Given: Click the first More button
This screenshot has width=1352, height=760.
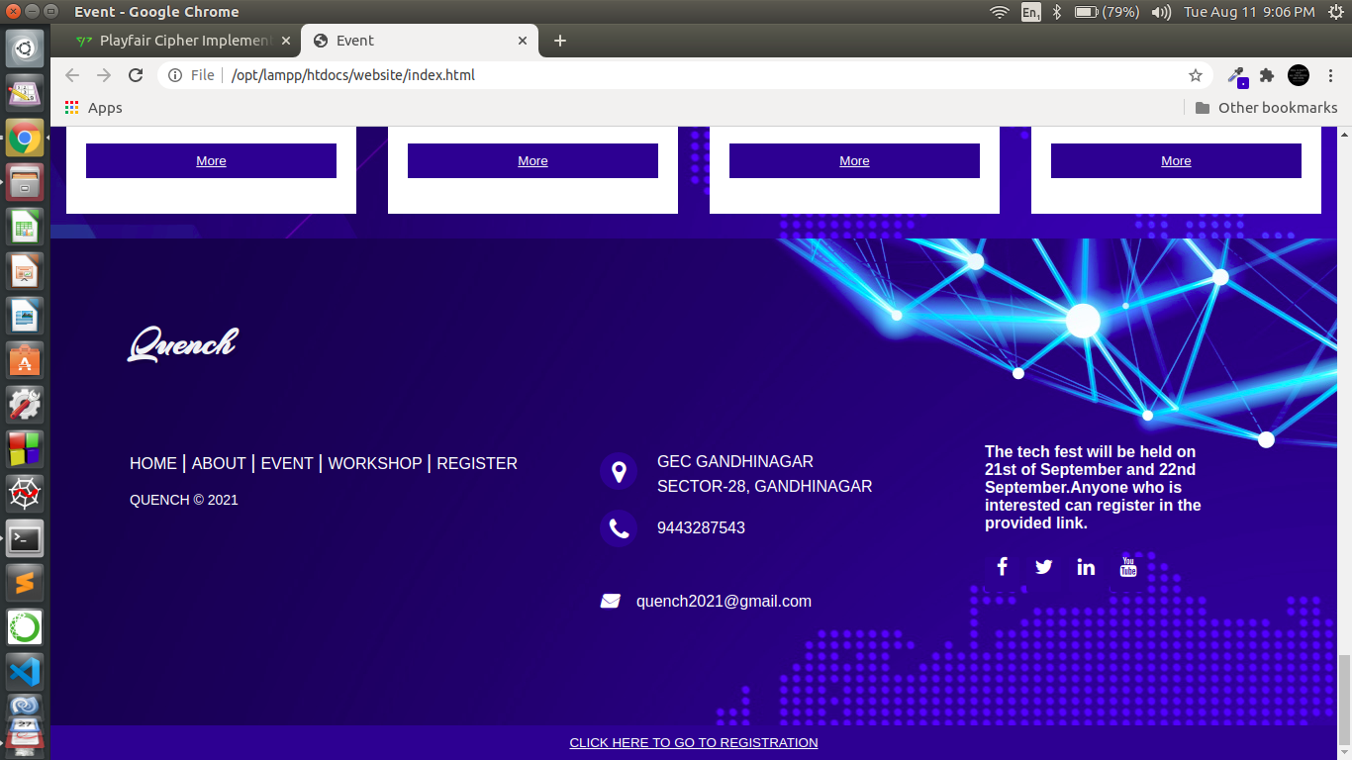Looking at the screenshot, I should click(211, 160).
